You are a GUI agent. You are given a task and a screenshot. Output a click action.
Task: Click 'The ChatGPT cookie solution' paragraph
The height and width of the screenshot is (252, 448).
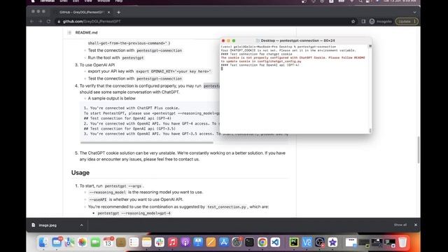[x=182, y=156]
